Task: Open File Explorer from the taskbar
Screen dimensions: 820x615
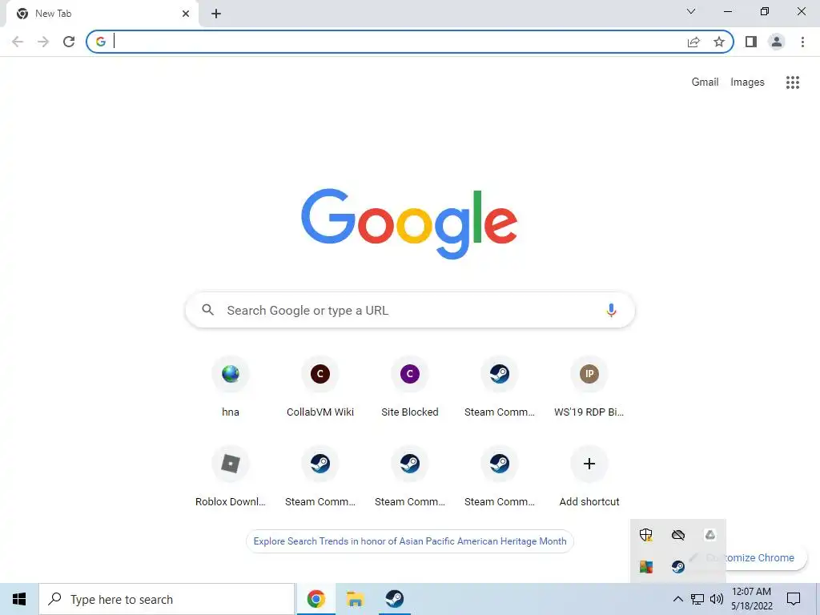Action: coord(355,599)
